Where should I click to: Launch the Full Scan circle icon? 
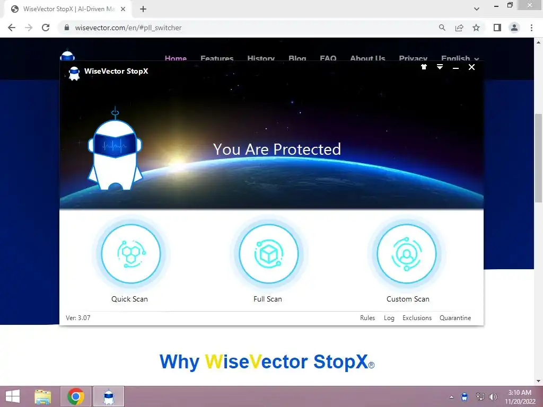(268, 254)
